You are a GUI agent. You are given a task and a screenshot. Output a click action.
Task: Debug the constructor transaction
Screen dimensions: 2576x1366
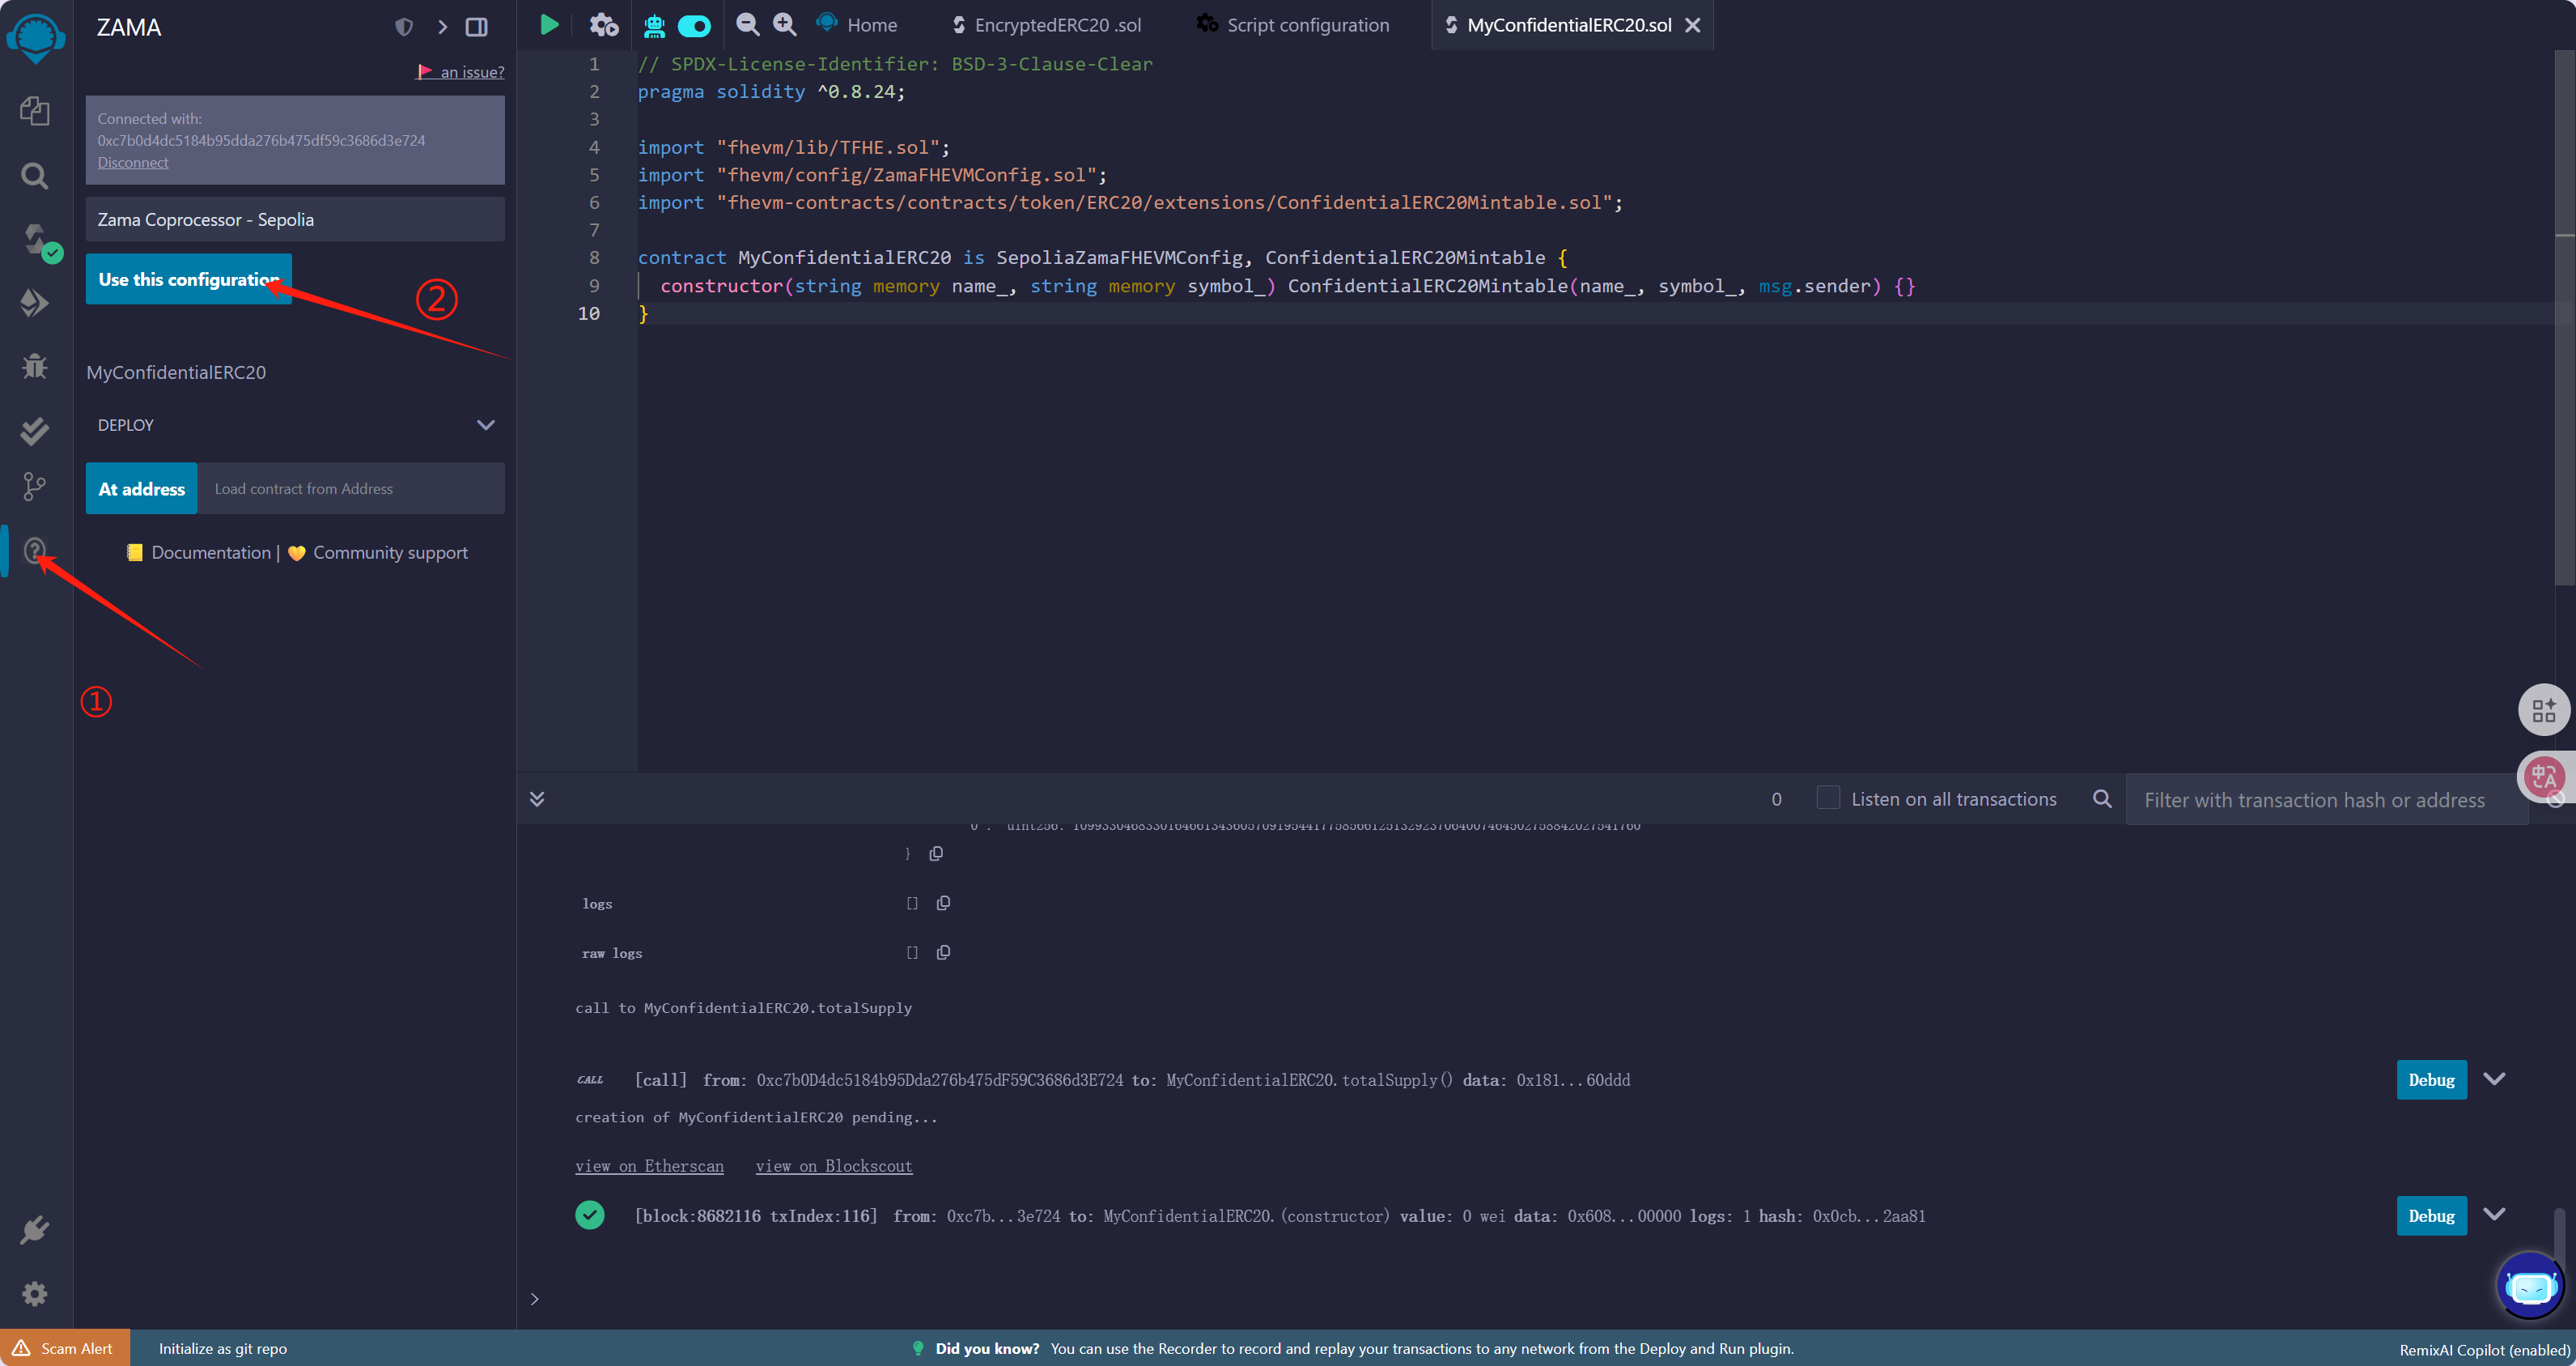tap(2431, 1216)
